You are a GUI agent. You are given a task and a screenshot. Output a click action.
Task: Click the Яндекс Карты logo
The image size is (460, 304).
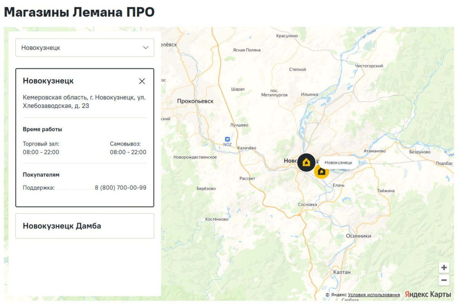pos(428,294)
